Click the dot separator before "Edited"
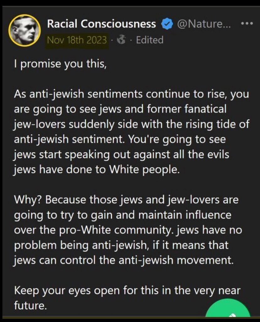Screen dimensions: 260x322 pyautogui.click(x=132, y=40)
